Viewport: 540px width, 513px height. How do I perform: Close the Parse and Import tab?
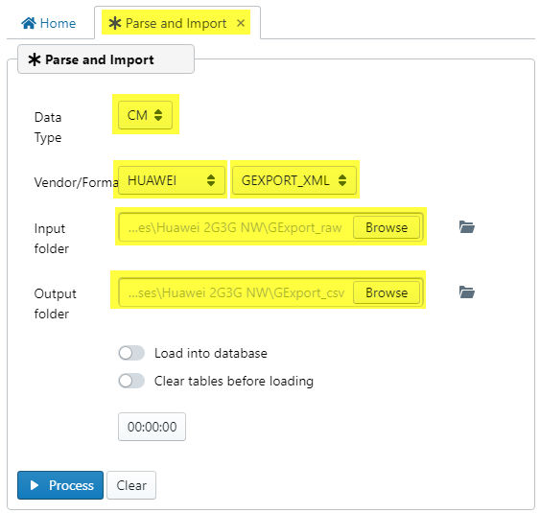(x=241, y=23)
